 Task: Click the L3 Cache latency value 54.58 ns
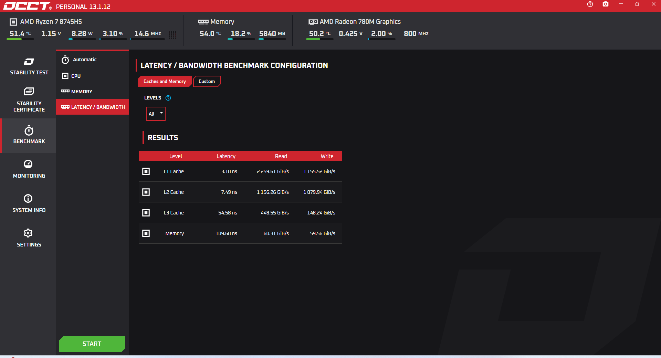(228, 213)
